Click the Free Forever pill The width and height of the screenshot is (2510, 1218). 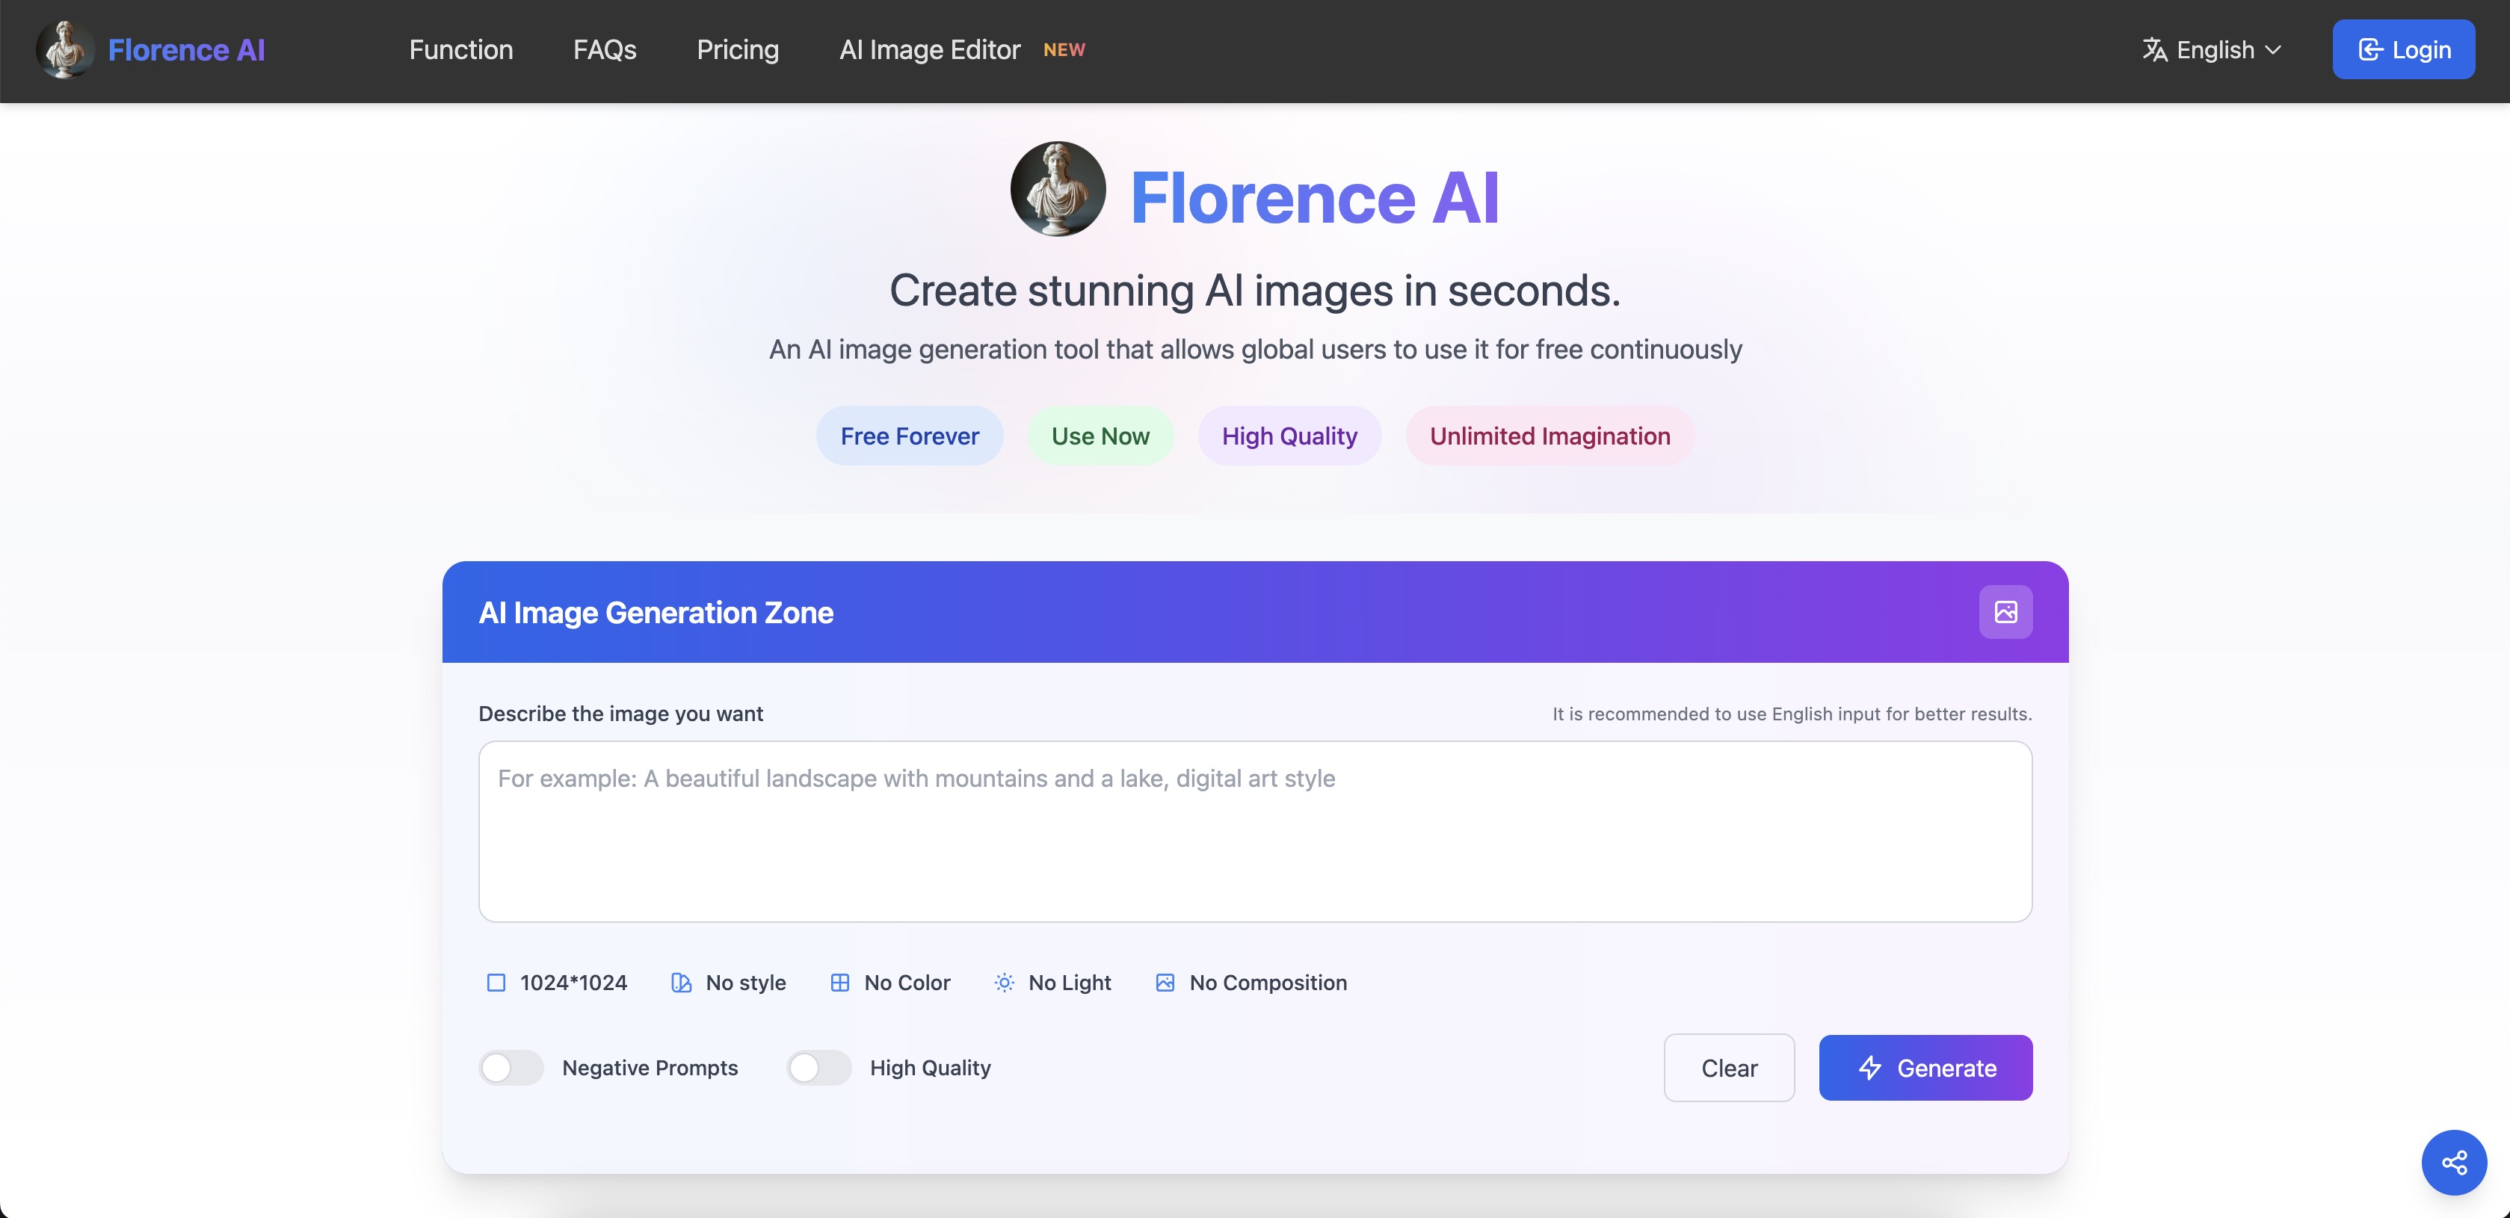click(x=909, y=436)
